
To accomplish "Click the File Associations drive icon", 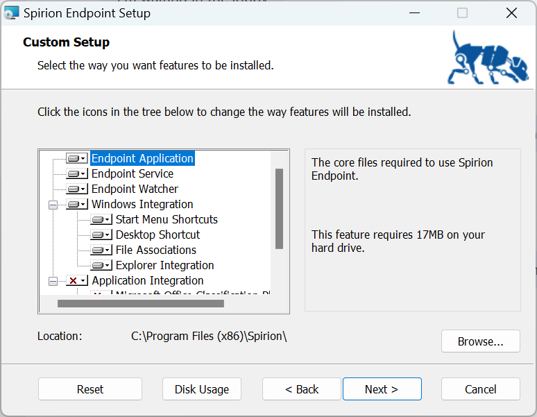I will point(101,250).
